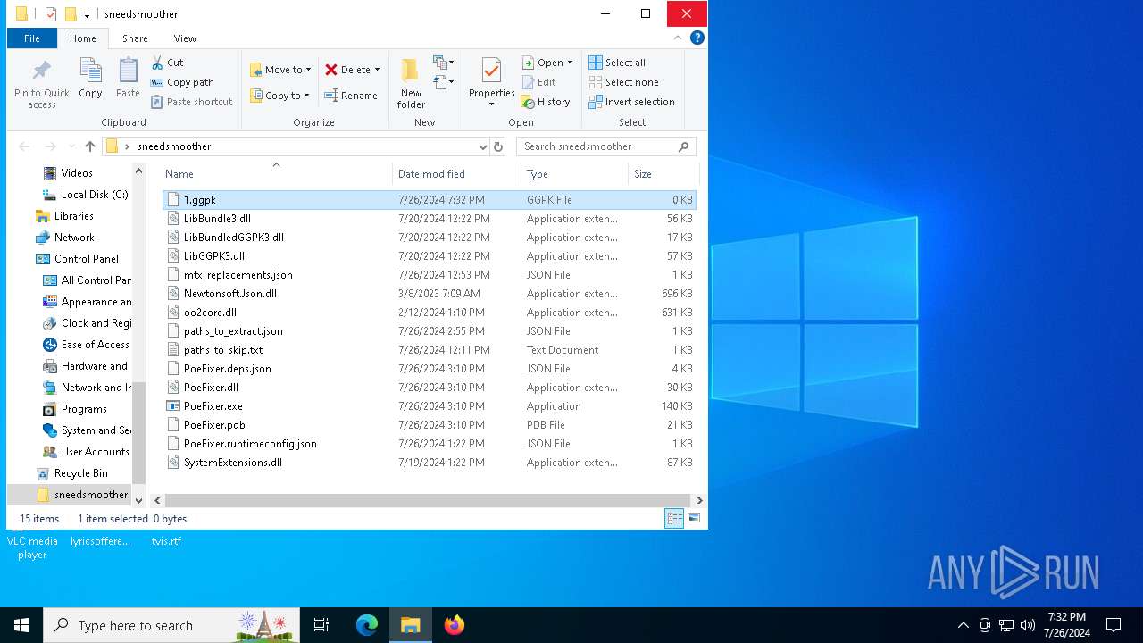Click Task View taskbar icon
The width and height of the screenshot is (1143, 643).
321,625
